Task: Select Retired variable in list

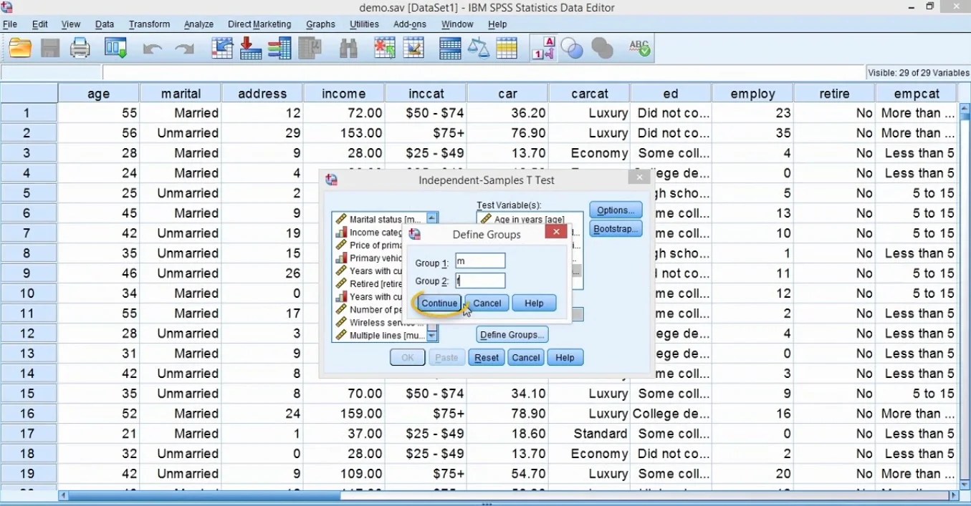Action: [x=370, y=284]
